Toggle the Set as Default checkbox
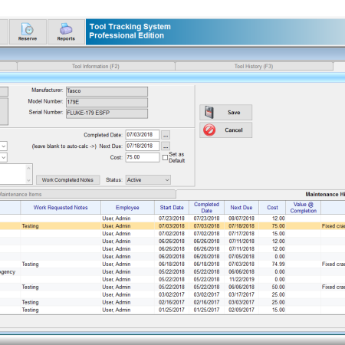This screenshot has height=345, width=345. [x=165, y=157]
